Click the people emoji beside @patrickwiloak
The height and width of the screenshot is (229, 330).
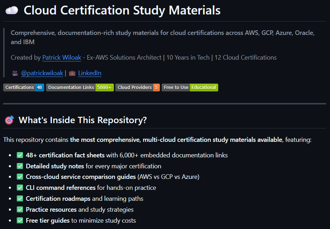[15, 73]
